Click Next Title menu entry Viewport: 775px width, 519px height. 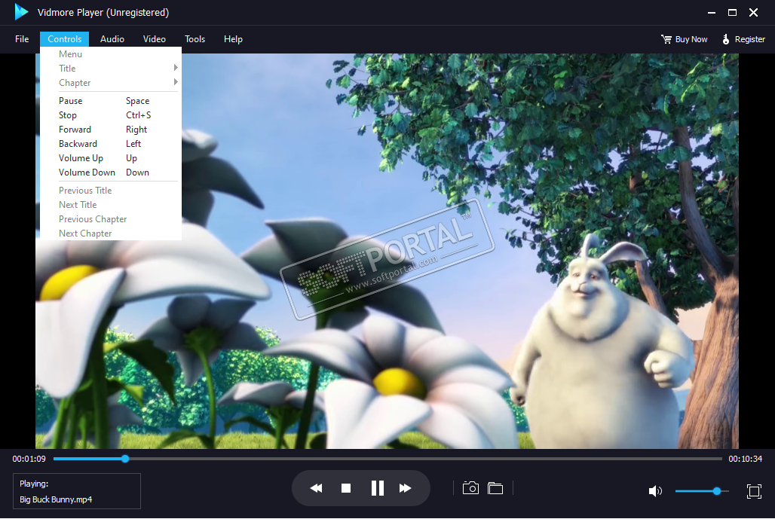click(111, 204)
